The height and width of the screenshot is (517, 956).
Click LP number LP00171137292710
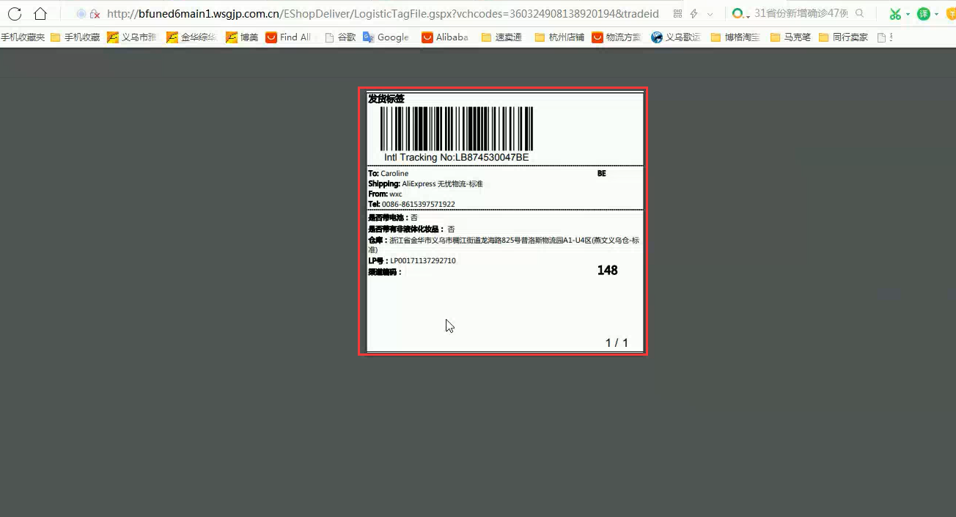point(423,261)
